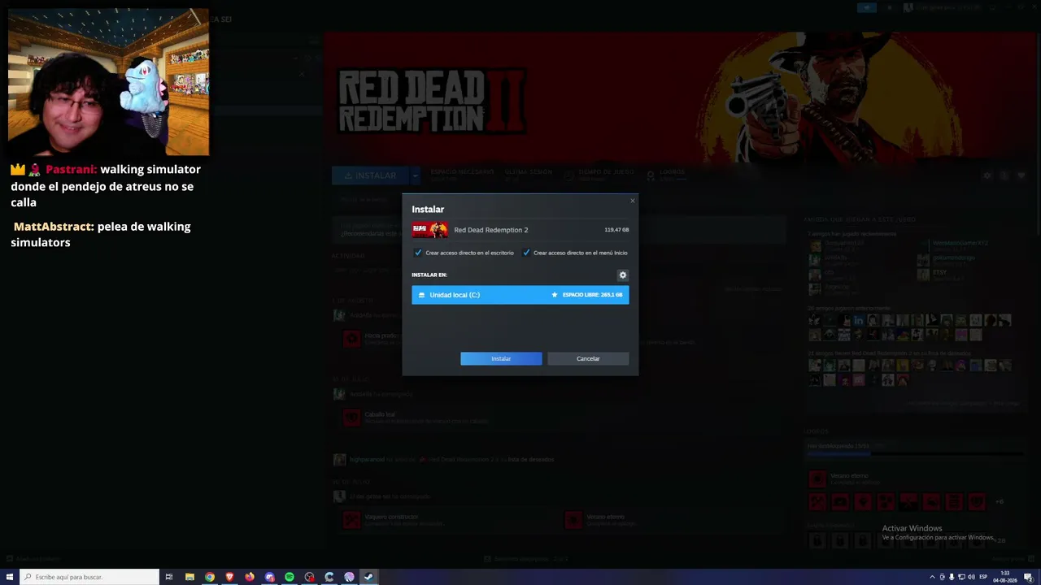Open storage settings gear in Instalar dialog
The image size is (1041, 585).
[x=623, y=275]
